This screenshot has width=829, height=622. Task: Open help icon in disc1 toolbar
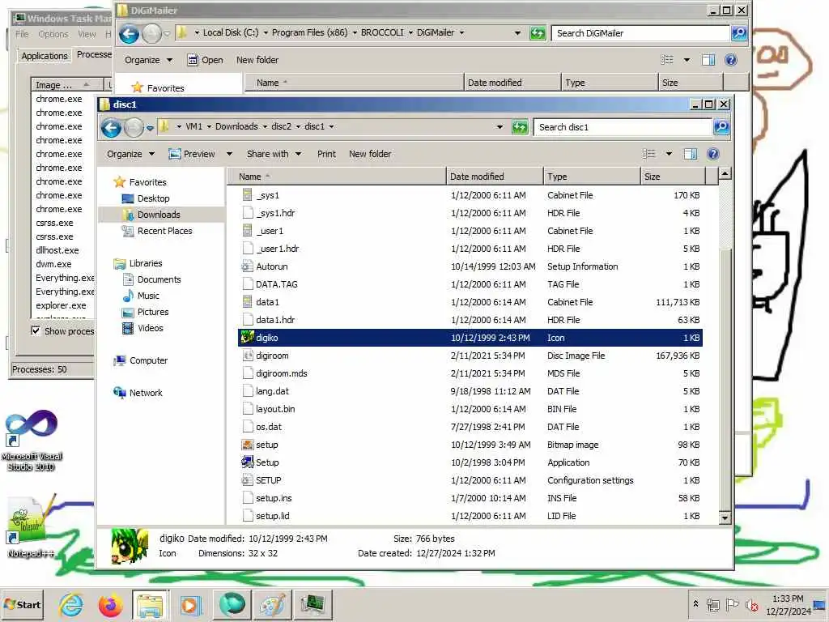coord(712,154)
